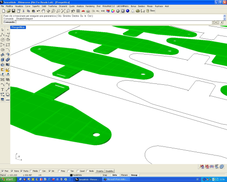Image resolution: width=227 pixels, height=182 pixels.
Task: Click the gray shaded sphere icon
Action: point(118,11)
